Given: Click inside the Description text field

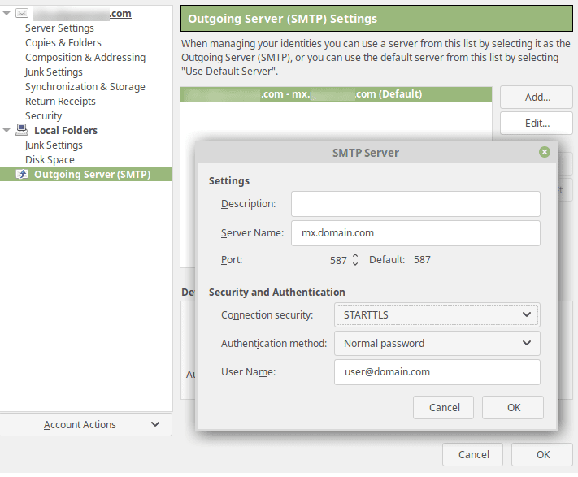Looking at the screenshot, I should (x=415, y=204).
